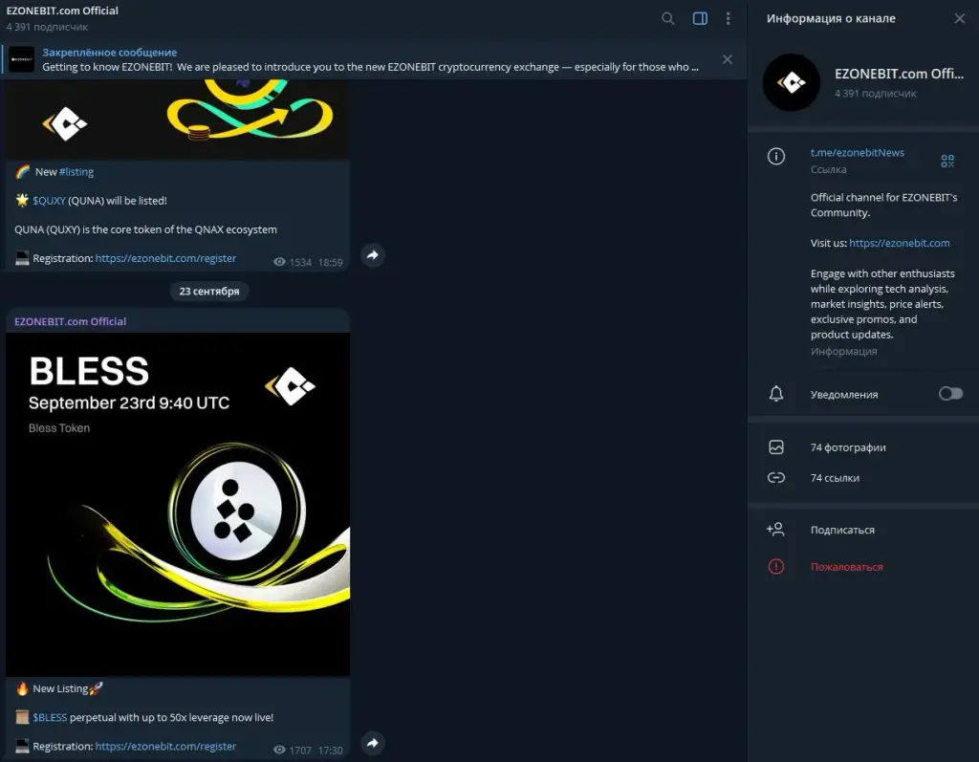This screenshot has width=979, height=762.
Task: Click the views eye icon on QUXY post
Action: click(x=280, y=262)
